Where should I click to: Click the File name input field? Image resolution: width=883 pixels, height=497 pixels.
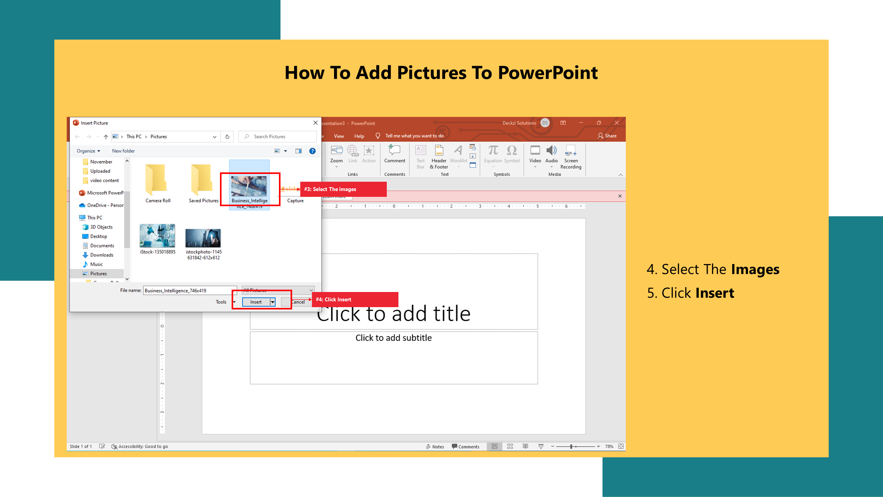(x=190, y=290)
